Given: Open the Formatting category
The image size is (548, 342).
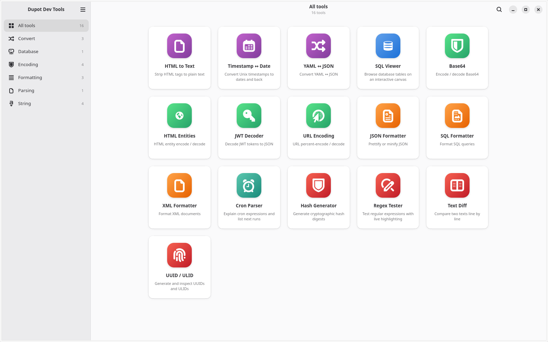Looking at the screenshot, I should [x=46, y=78].
